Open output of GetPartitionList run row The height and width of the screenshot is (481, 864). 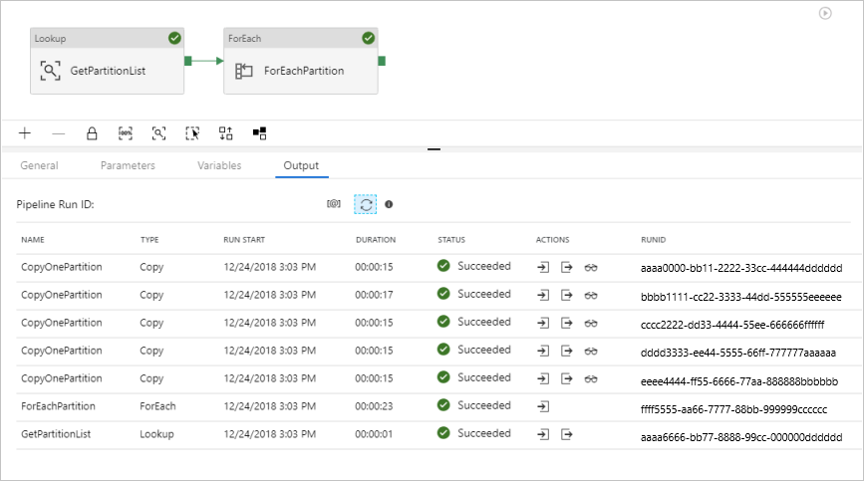tap(567, 434)
